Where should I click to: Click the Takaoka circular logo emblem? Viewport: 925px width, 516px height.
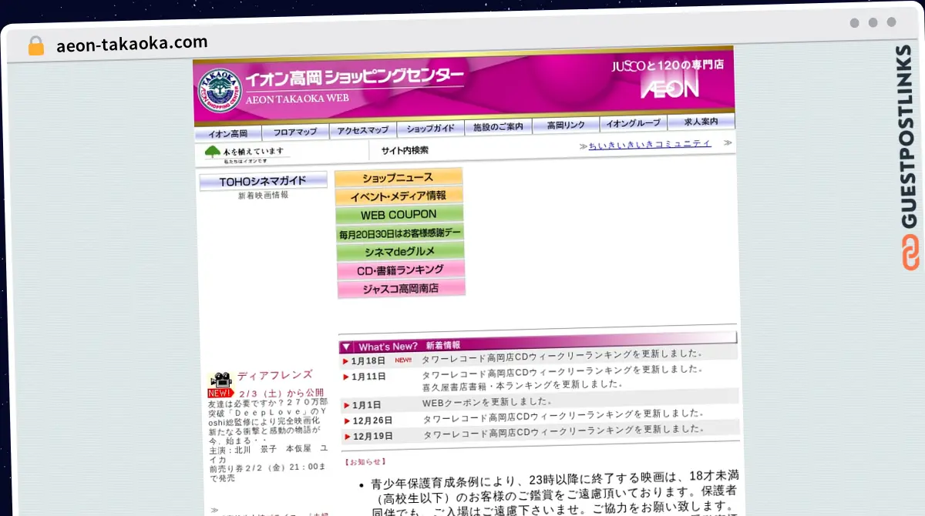point(220,89)
